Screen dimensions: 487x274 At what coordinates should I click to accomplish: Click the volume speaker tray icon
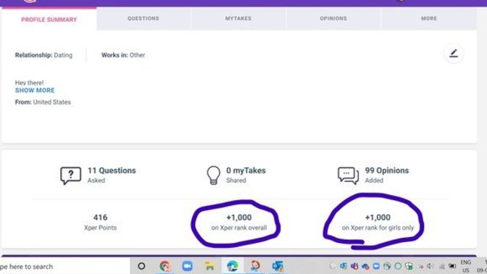430,266
